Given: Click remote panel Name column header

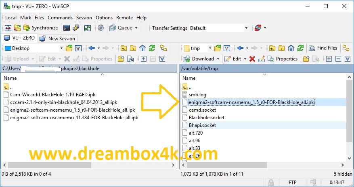Looking at the screenshot, I should [189, 78].
